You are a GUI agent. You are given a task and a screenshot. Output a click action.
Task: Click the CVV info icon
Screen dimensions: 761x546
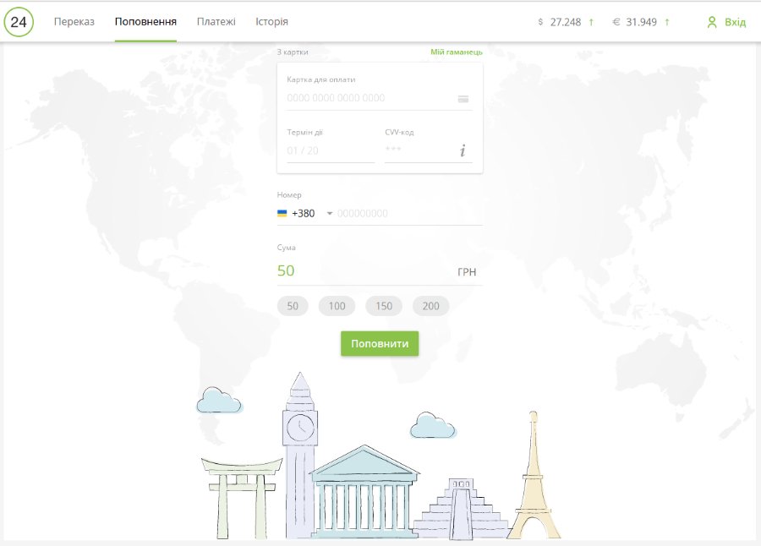point(463,151)
